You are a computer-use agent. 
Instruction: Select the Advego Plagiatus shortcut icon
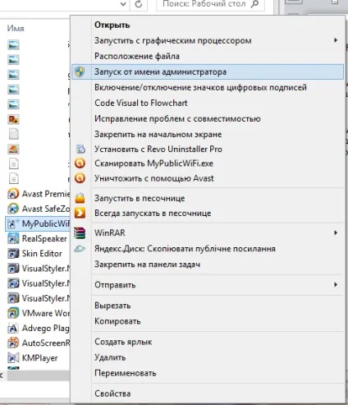click(13, 328)
